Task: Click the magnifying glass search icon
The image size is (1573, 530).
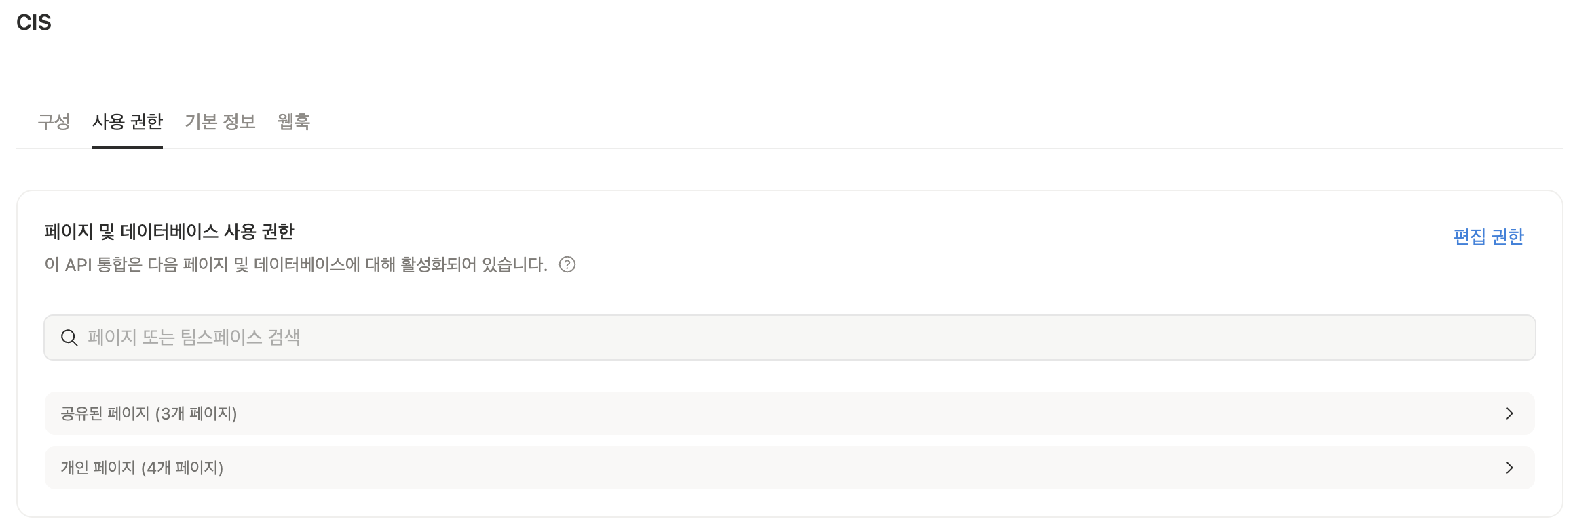Action: (69, 338)
